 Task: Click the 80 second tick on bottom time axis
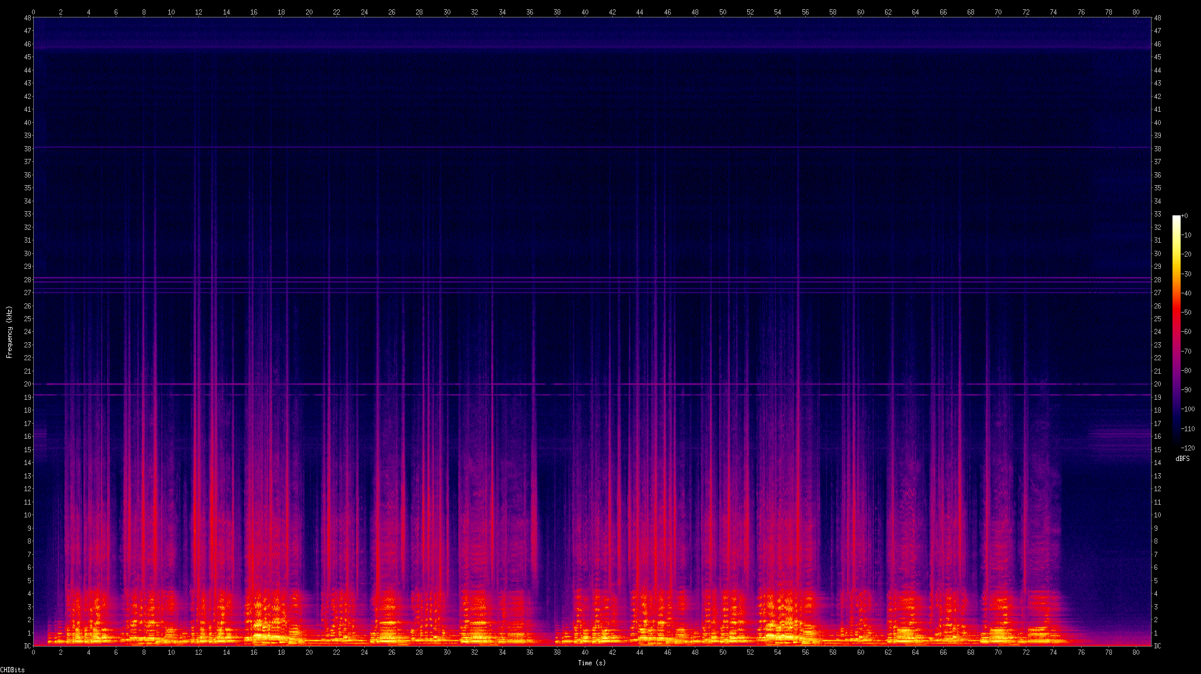point(1136,652)
